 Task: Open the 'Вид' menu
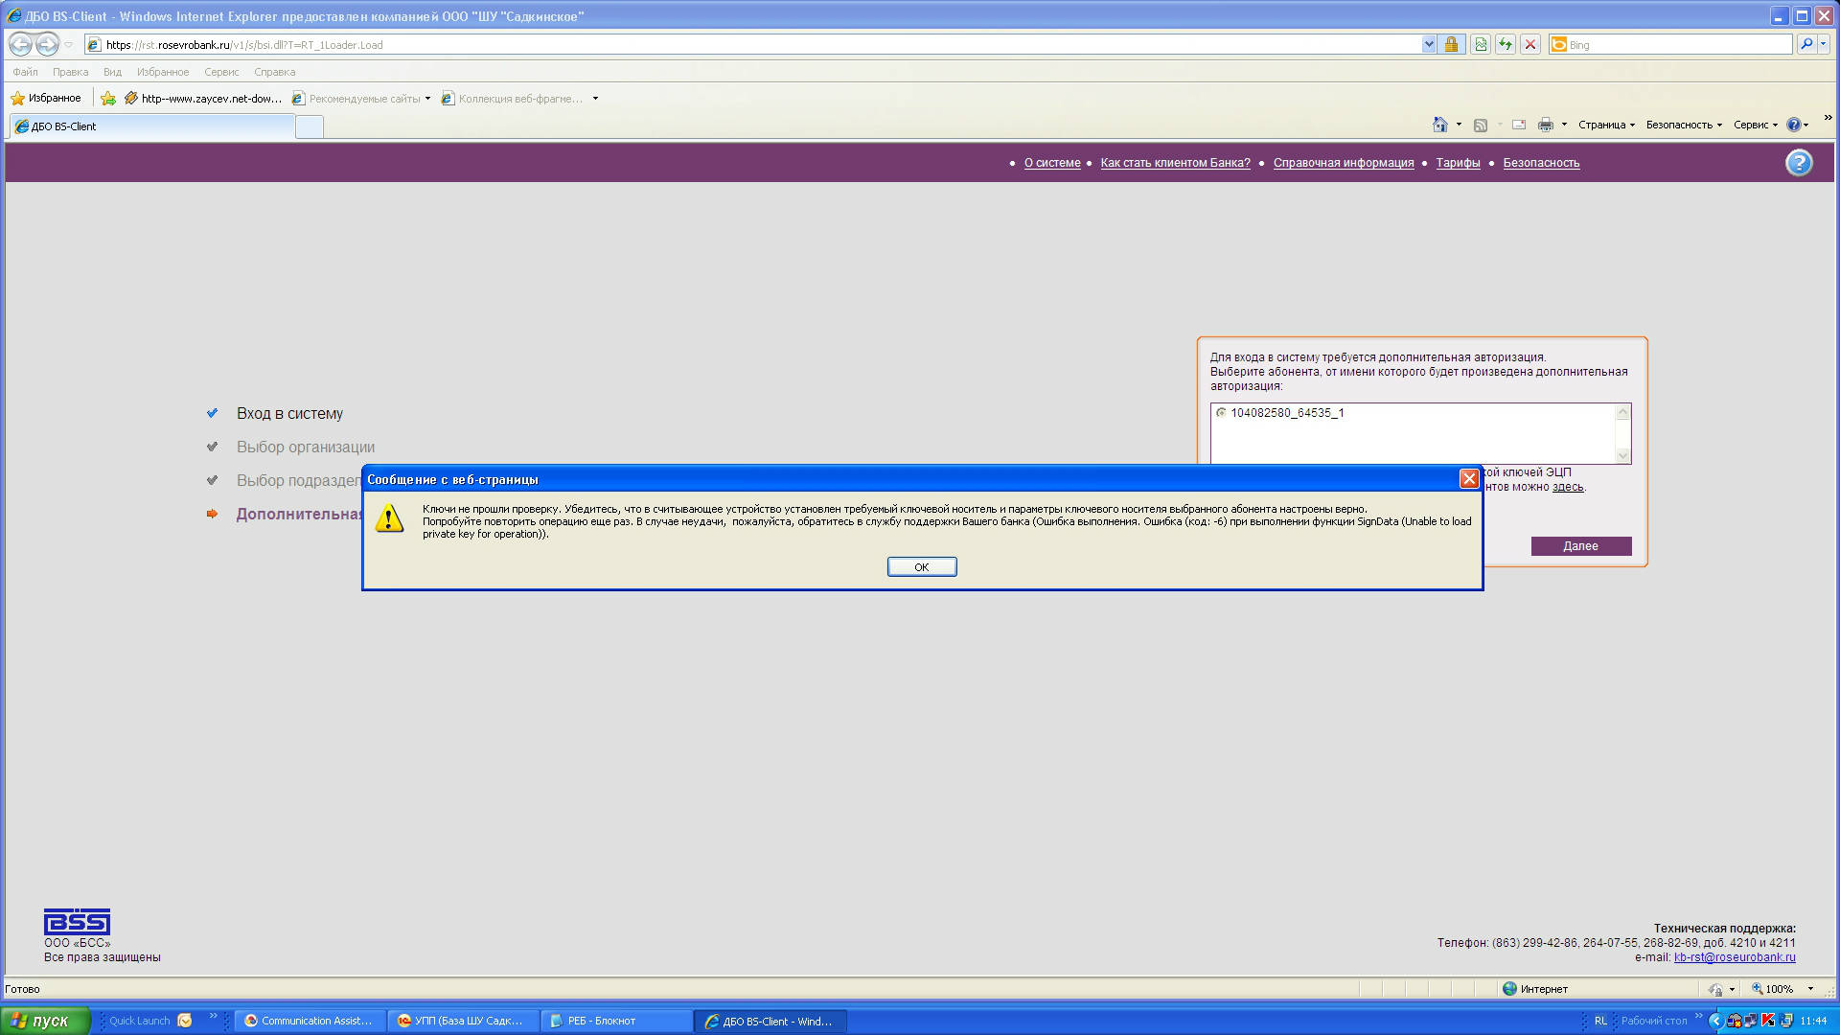pyautogui.click(x=112, y=72)
